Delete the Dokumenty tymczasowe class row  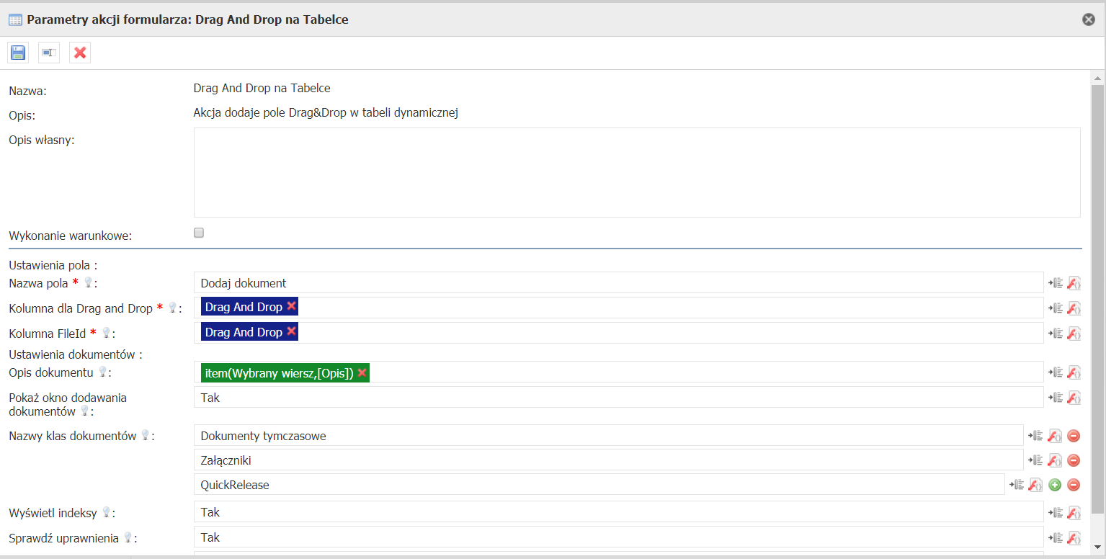pyautogui.click(x=1074, y=436)
